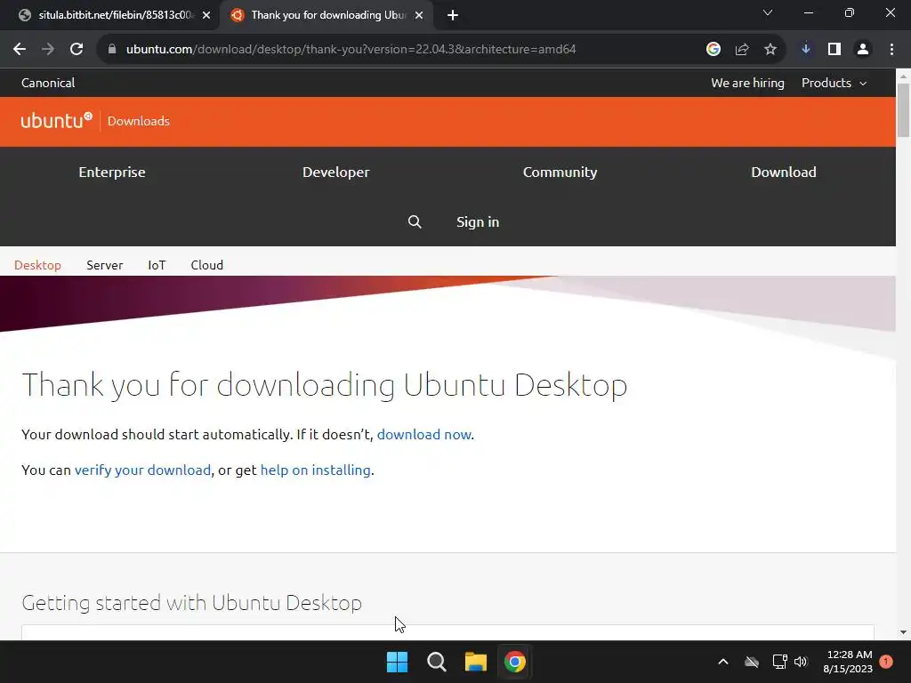Click the site search magnifier icon
This screenshot has height=683, width=911.
(x=415, y=221)
